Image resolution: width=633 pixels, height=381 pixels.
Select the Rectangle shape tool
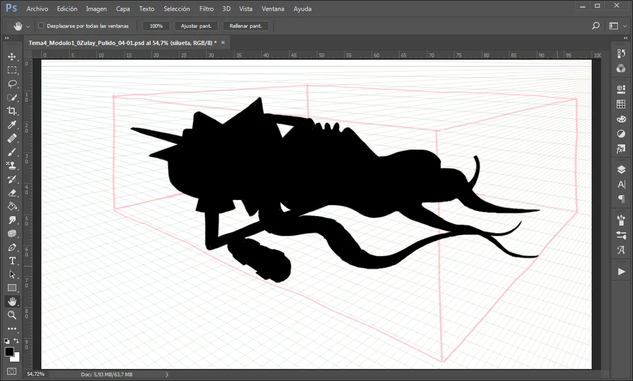[12, 288]
